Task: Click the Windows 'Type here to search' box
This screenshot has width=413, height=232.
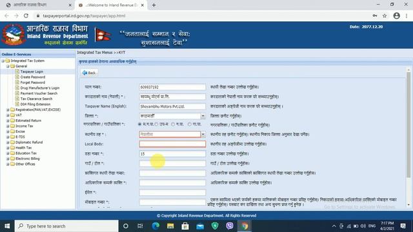Action: [x=66, y=226]
